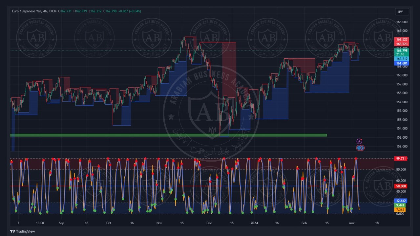
Task: Click the purple lightning latest-news event icon
Action: pyautogui.click(x=359, y=141)
